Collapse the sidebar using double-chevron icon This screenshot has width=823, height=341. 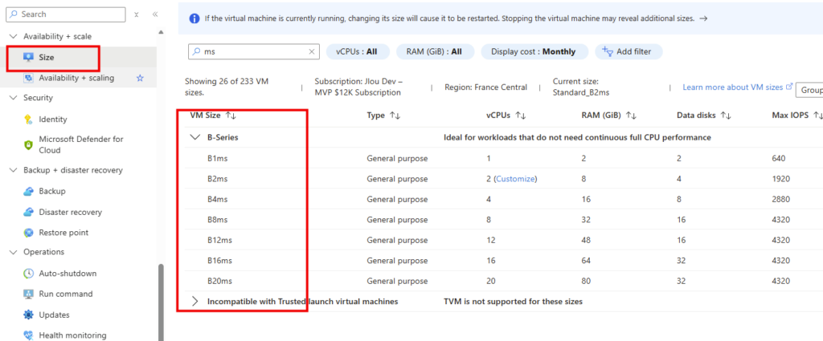coord(155,14)
